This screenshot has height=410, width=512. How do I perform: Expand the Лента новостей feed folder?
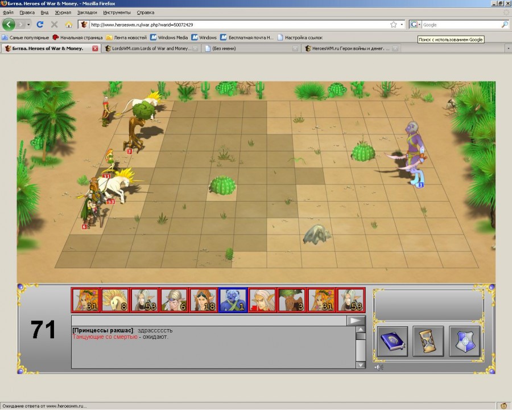[126, 38]
